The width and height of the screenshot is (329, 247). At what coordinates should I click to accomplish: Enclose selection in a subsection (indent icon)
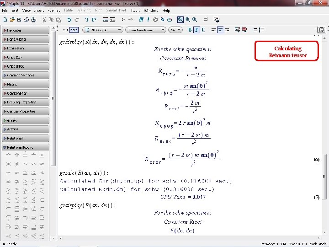click(x=106, y=20)
